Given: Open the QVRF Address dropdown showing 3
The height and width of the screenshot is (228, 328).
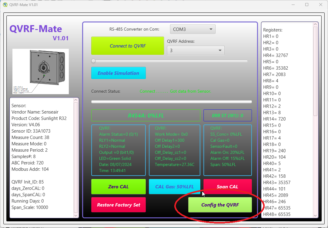Looking at the screenshot, I should (x=196, y=51).
